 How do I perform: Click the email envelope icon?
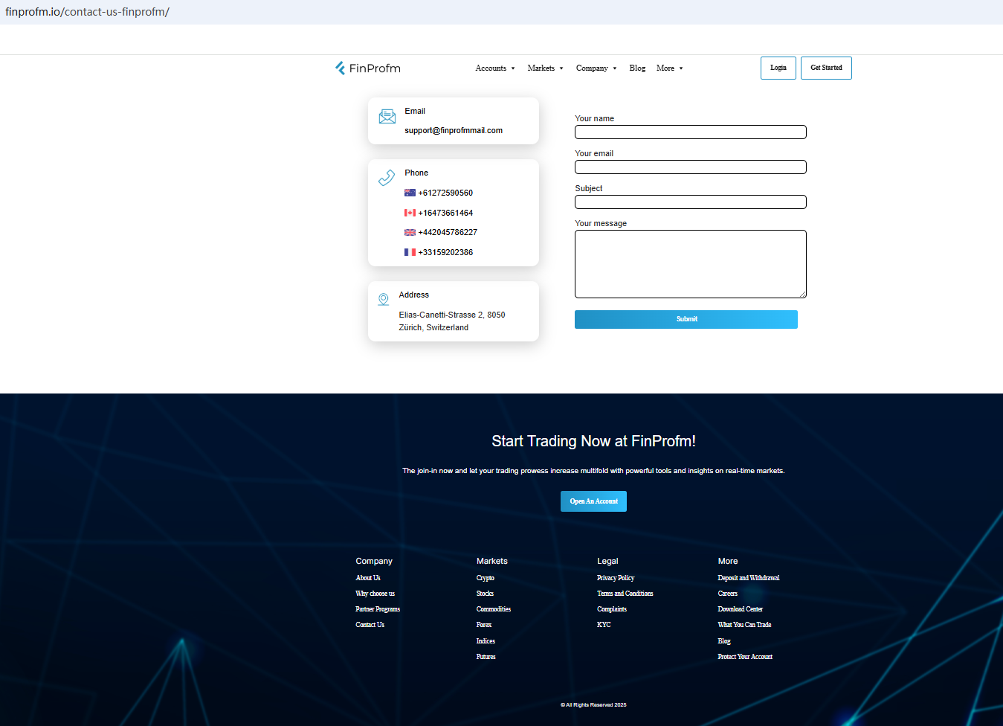coord(387,117)
